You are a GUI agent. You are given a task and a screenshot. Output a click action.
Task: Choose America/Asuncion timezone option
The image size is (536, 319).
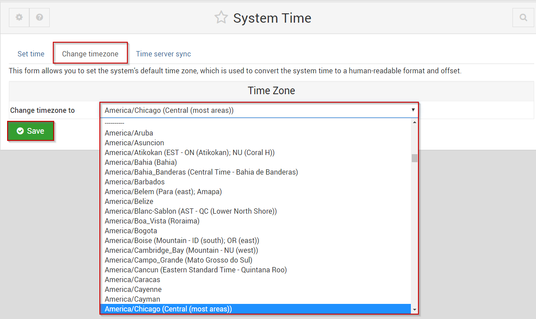(x=256, y=143)
